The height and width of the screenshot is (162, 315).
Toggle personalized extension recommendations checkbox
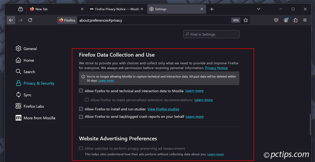click(x=87, y=100)
